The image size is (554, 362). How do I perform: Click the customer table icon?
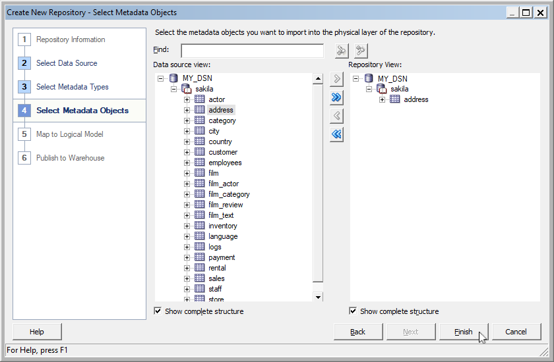pyautogui.click(x=200, y=152)
